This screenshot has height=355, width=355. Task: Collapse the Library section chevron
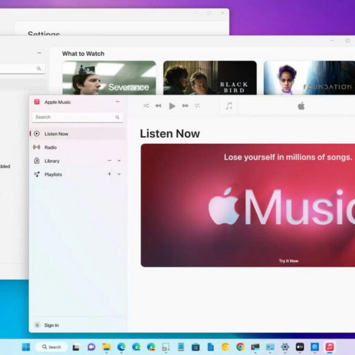[119, 161]
